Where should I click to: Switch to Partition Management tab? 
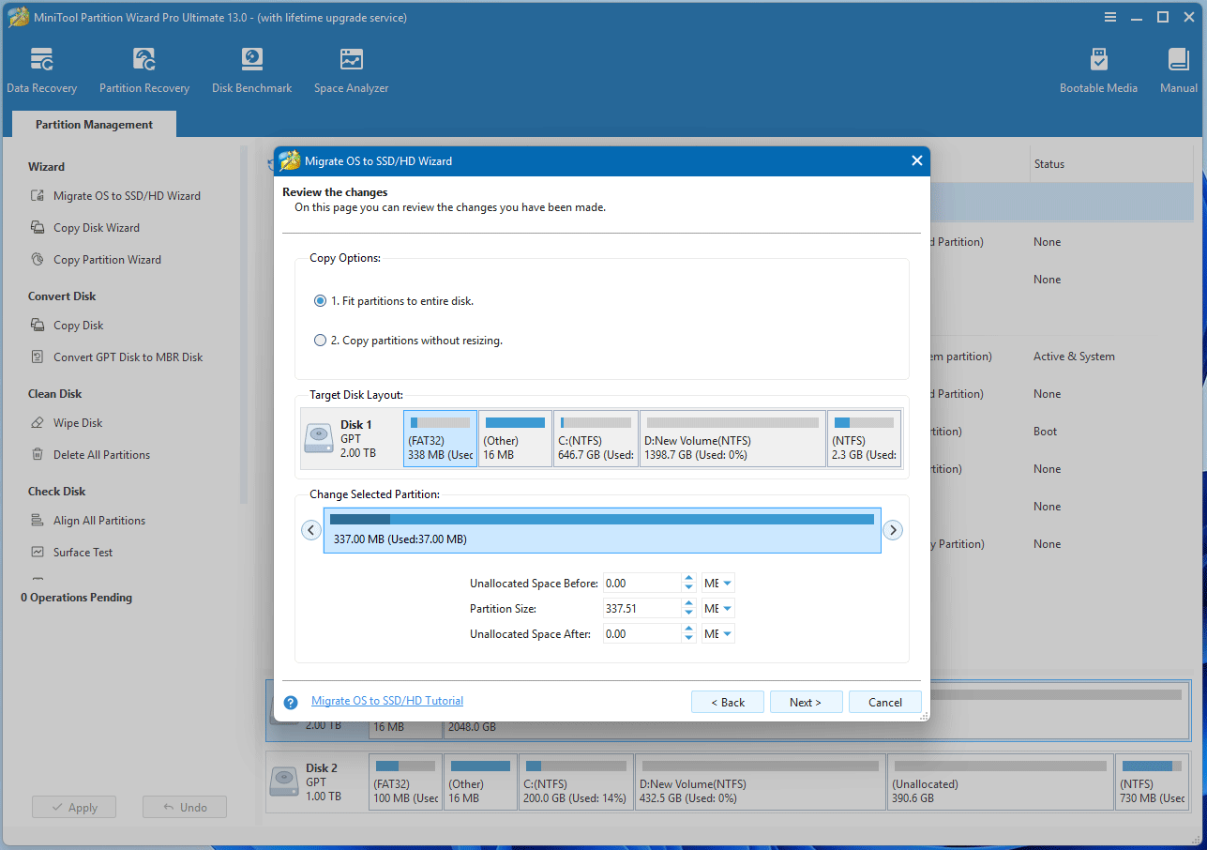[94, 125]
